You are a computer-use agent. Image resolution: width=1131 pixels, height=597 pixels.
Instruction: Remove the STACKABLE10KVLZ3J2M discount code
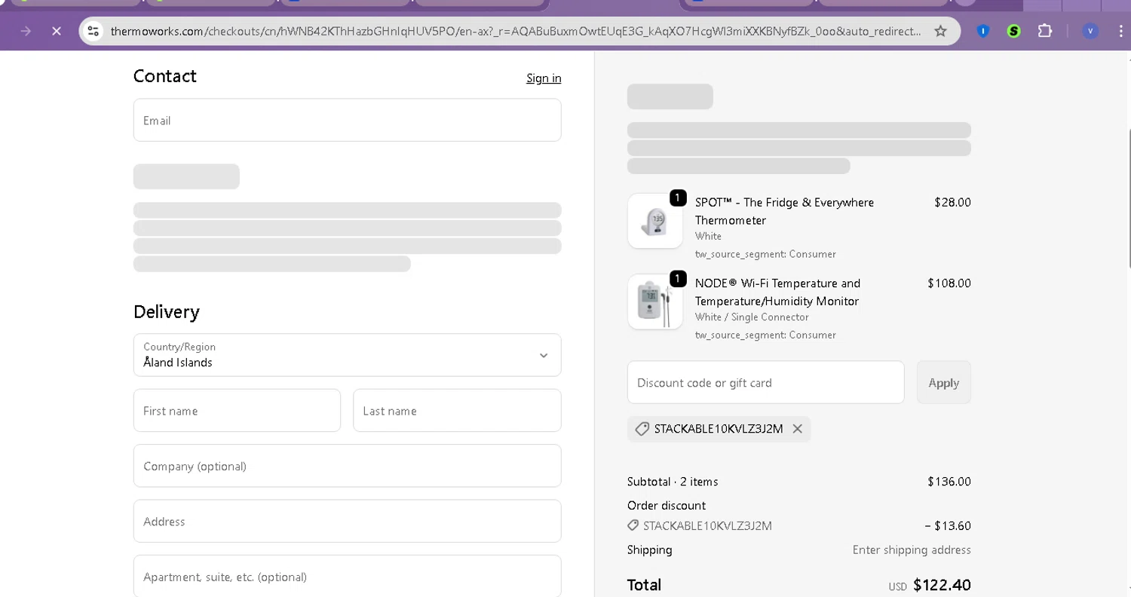(x=797, y=429)
